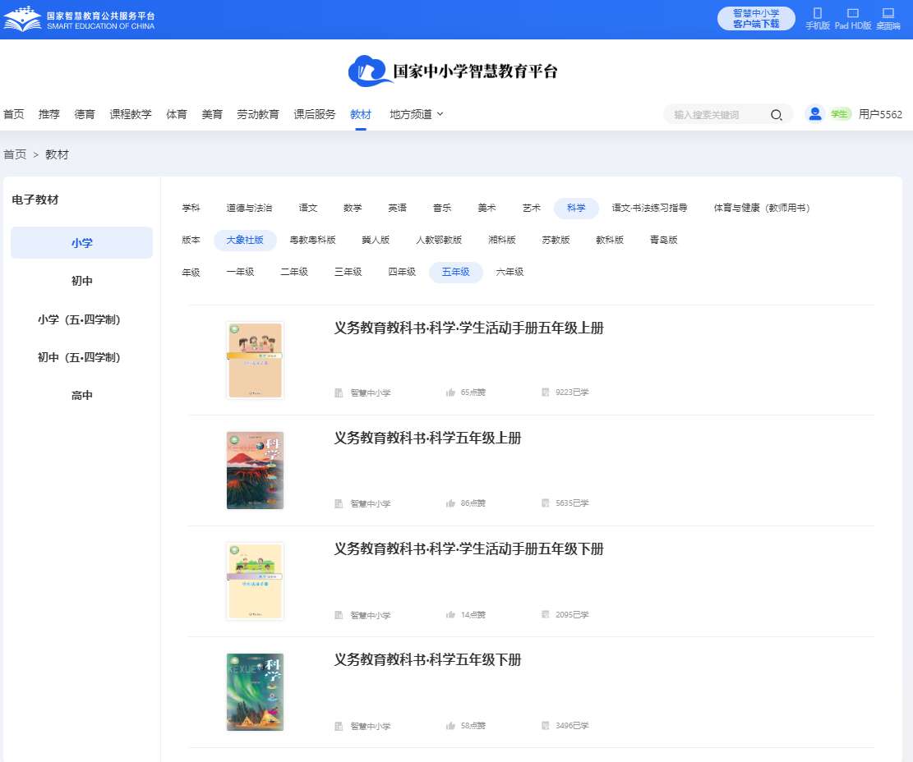
Task: Click the 首页 breadcrumb link
Action: 15,154
